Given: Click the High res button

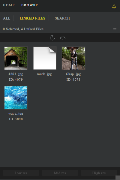Looking at the screenshot, I should pyautogui.click(x=99, y=173).
